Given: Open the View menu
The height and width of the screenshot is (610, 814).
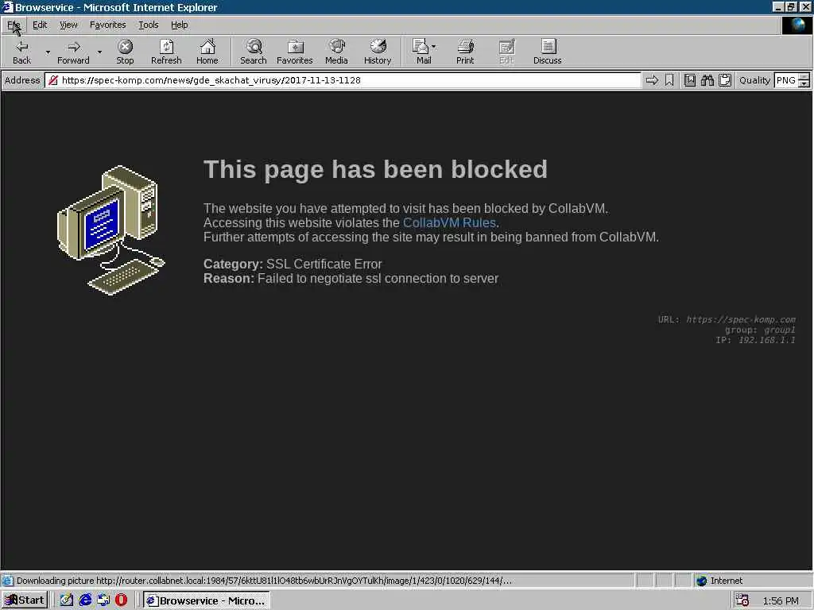Looking at the screenshot, I should [x=68, y=25].
